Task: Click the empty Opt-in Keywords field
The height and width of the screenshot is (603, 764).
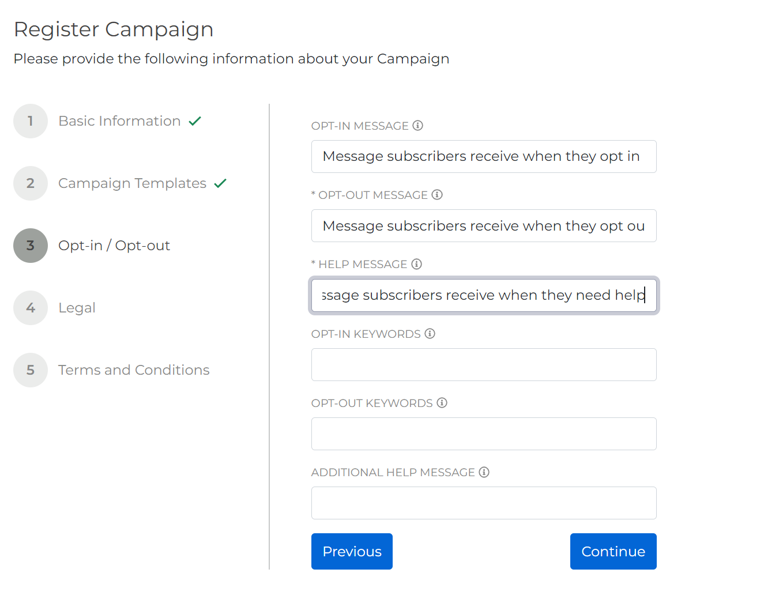Action: pyautogui.click(x=483, y=365)
